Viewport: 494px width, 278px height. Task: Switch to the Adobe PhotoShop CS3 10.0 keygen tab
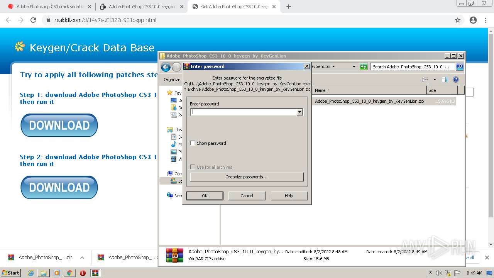click(141, 7)
